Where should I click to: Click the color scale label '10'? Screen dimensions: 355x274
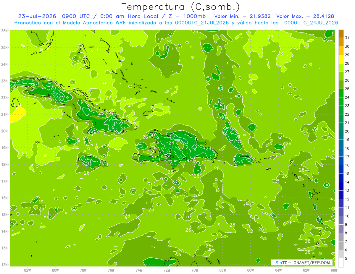[347, 216]
